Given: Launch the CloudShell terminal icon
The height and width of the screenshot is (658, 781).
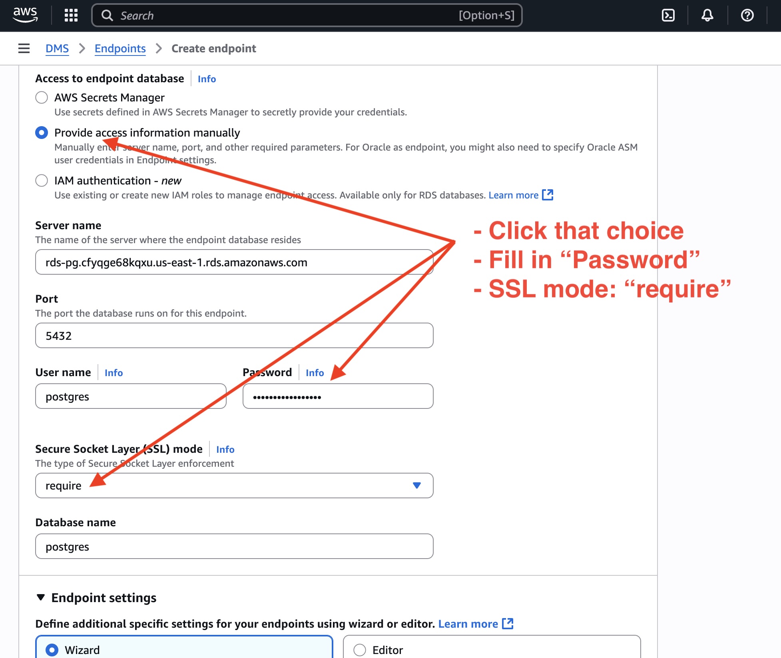Looking at the screenshot, I should coord(668,15).
